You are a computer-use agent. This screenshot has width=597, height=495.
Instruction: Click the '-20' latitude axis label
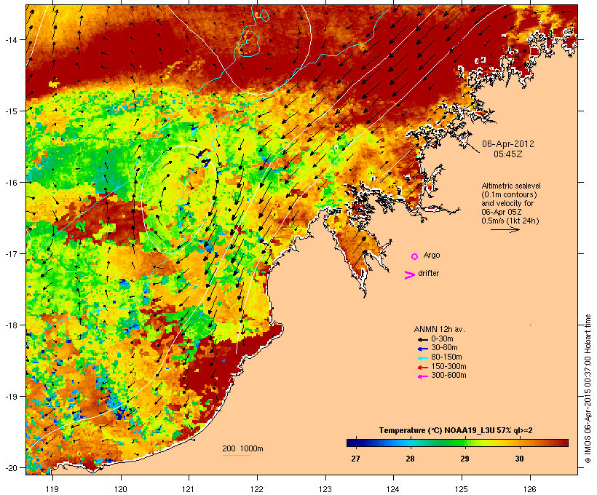tap(10, 468)
